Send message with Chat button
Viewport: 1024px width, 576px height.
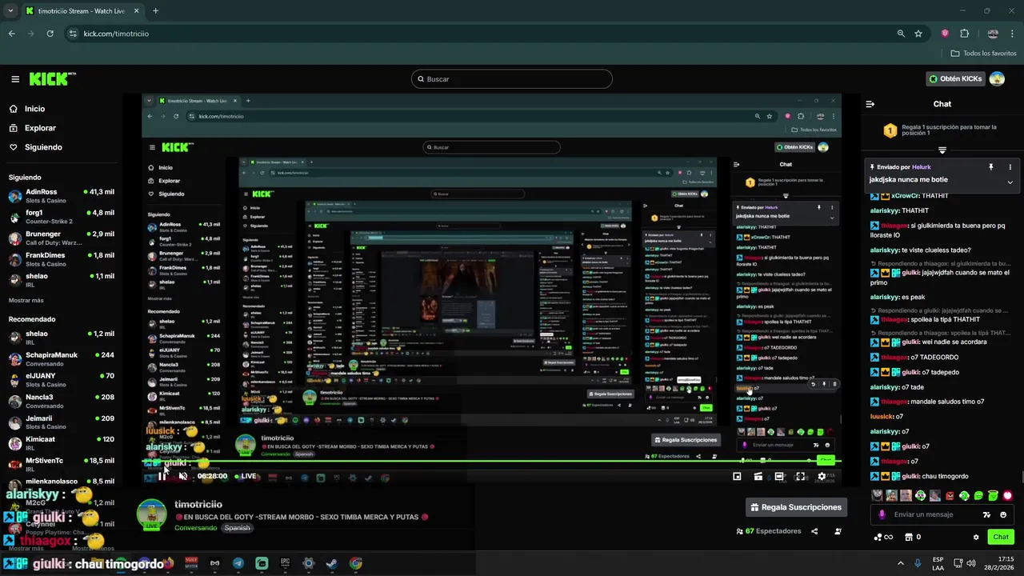coord(1001,537)
